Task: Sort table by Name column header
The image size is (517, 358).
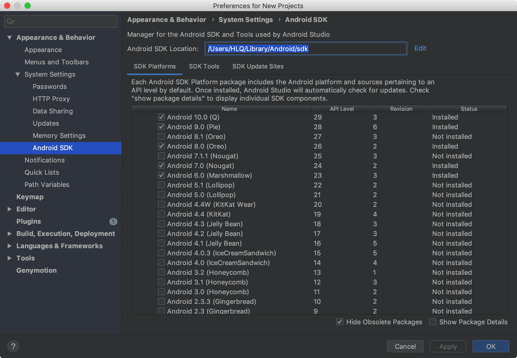Action: pos(229,109)
